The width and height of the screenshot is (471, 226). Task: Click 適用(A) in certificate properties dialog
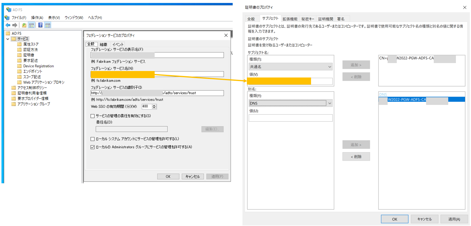click(x=454, y=219)
